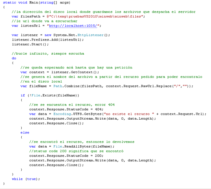Click the 'else' keyword
This screenshot has height=189, width=211.
point(25,133)
